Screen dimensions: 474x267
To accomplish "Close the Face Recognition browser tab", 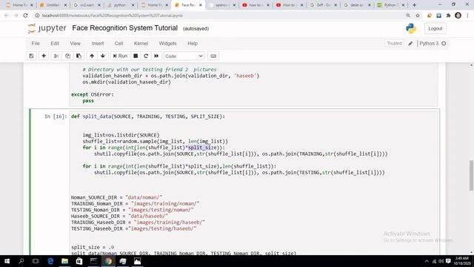I will pos(200,5).
